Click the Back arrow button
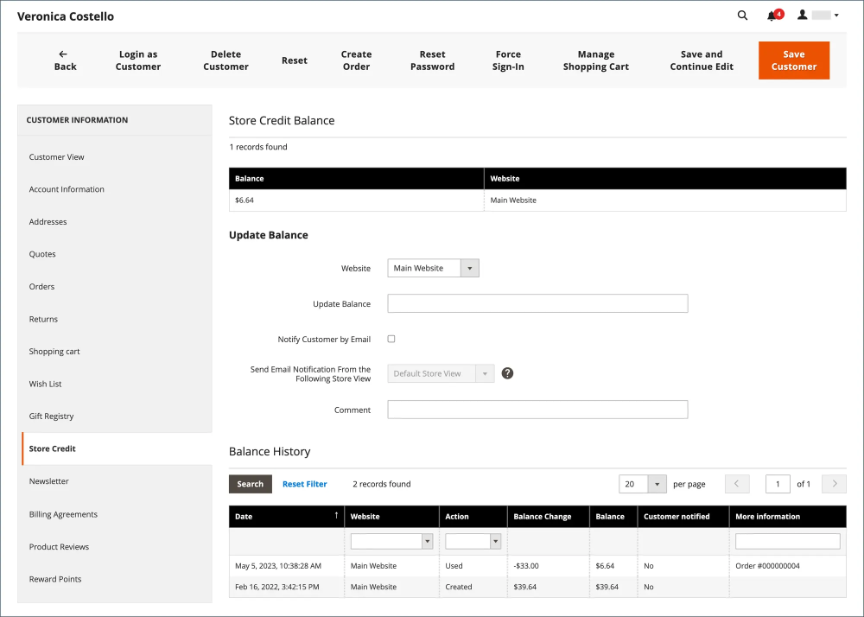Image resolution: width=864 pixels, height=617 pixels. pos(65,60)
